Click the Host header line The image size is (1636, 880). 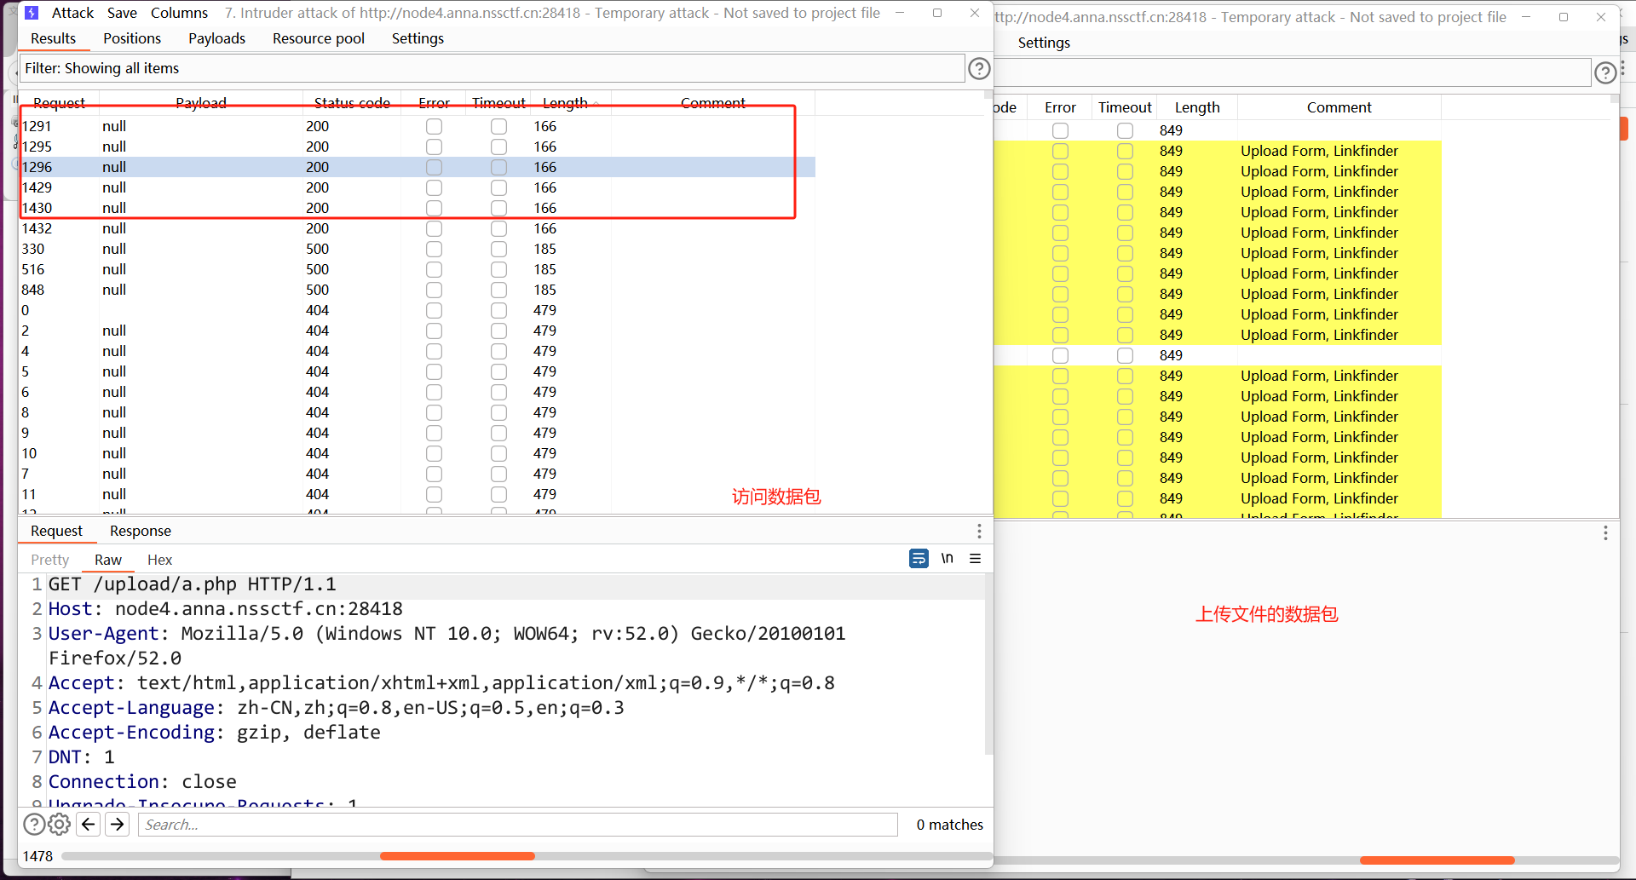(x=226, y=609)
